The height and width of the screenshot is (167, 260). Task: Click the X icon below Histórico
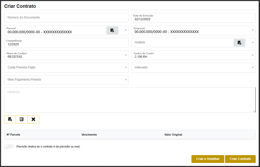tap(33, 119)
